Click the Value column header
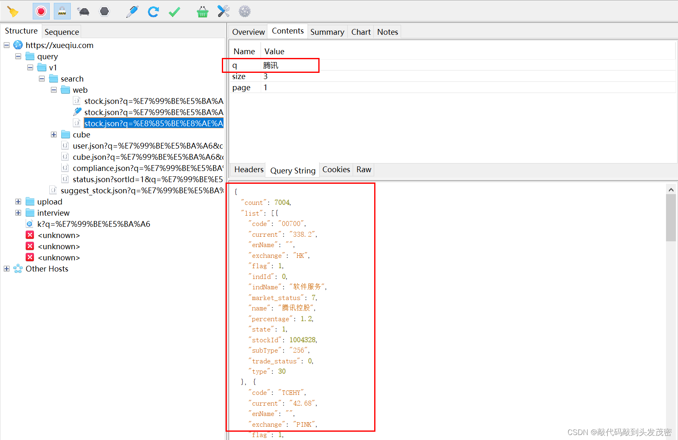This screenshot has width=678, height=440. click(274, 51)
